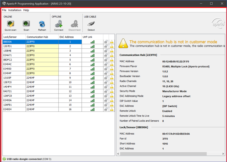
Task: Open the Help menu
Action: (x=26, y=10)
